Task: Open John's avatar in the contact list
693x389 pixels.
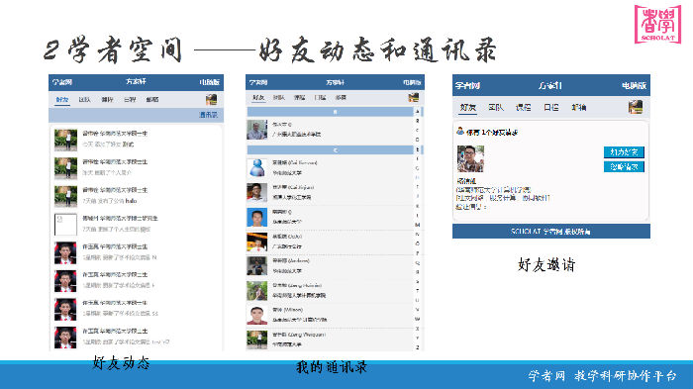Action: tap(256, 242)
